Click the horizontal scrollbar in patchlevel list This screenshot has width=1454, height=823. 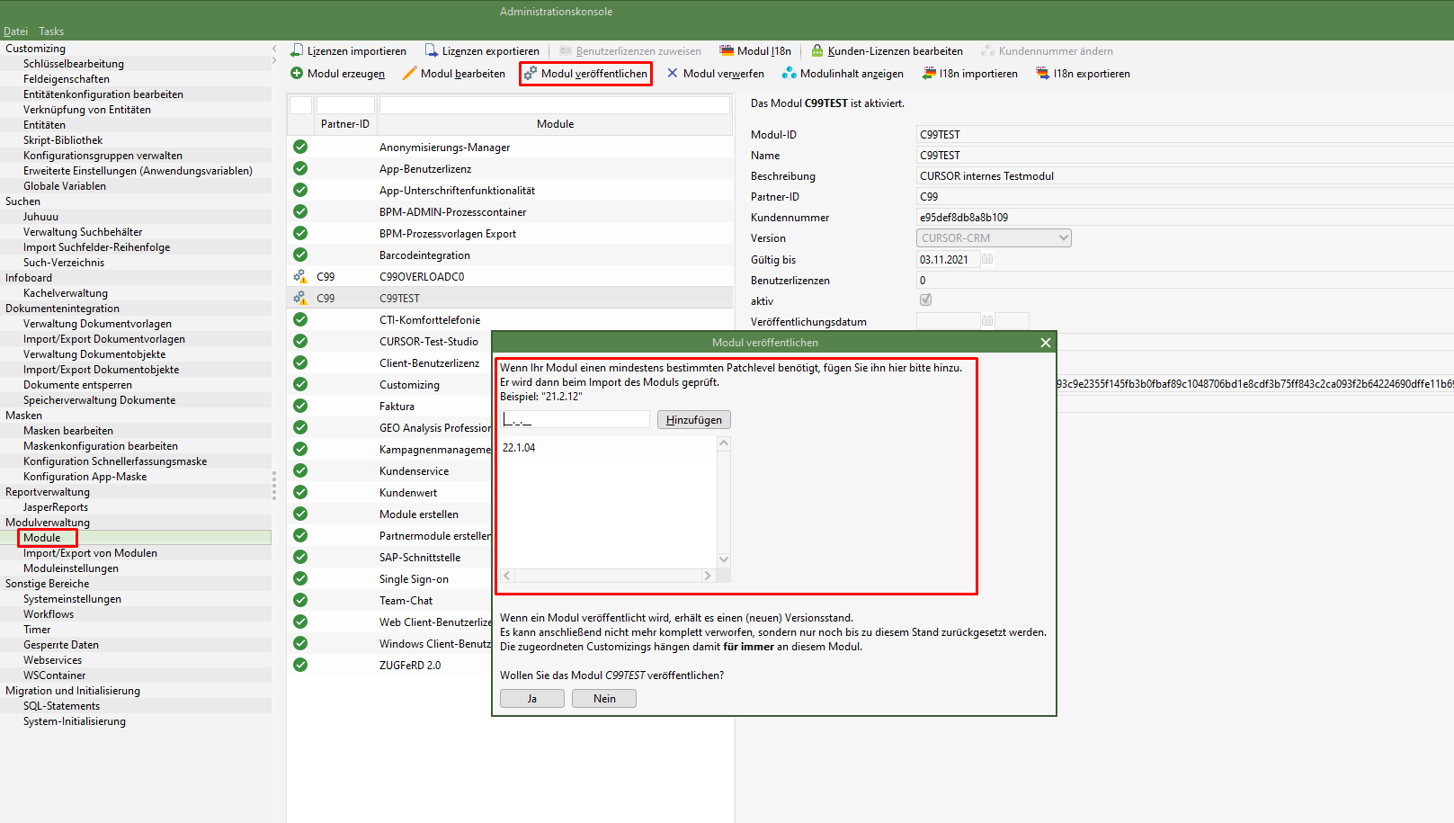(607, 576)
